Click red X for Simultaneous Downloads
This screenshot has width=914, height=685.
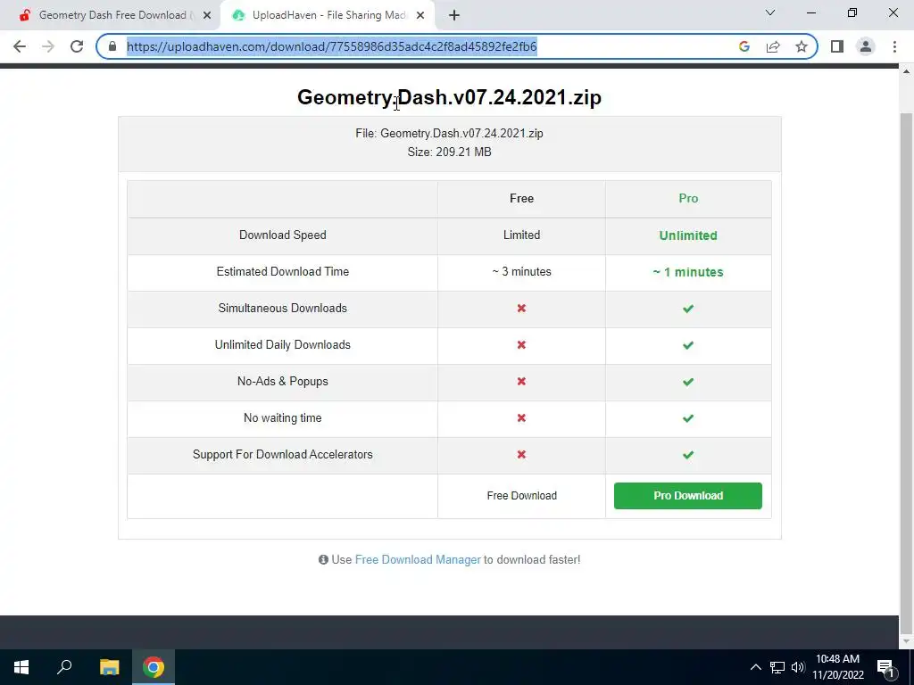521,308
